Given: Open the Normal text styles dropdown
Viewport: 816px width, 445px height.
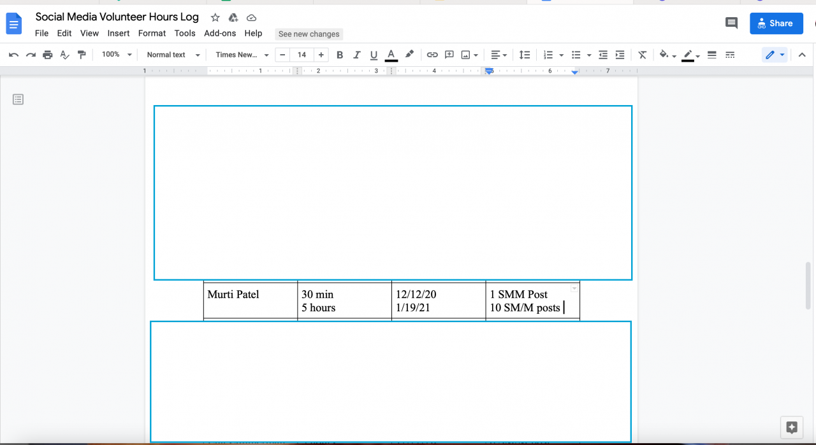Looking at the screenshot, I should (x=173, y=55).
